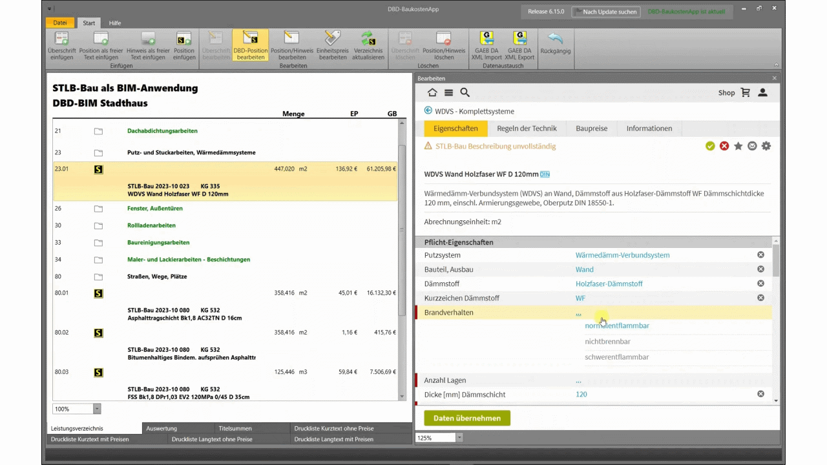
Task: Click the red cancel X icon
Action: [724, 147]
